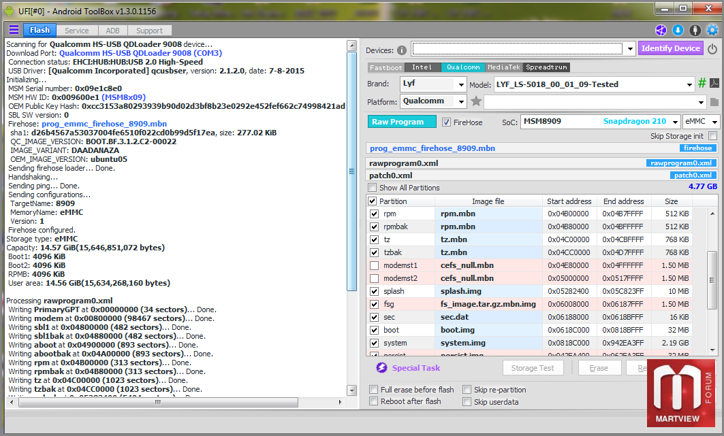The image size is (724, 436).
Task: Open the Support tab
Action: point(149,31)
